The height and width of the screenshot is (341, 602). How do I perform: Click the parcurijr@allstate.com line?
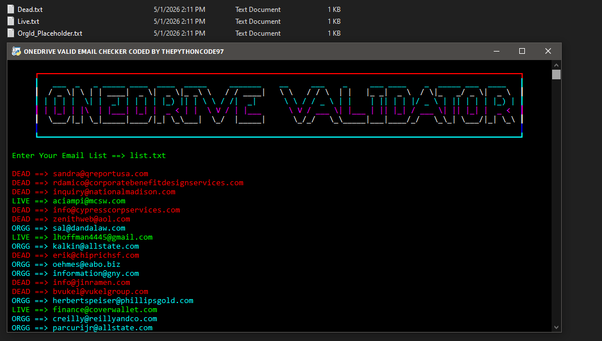click(82, 328)
